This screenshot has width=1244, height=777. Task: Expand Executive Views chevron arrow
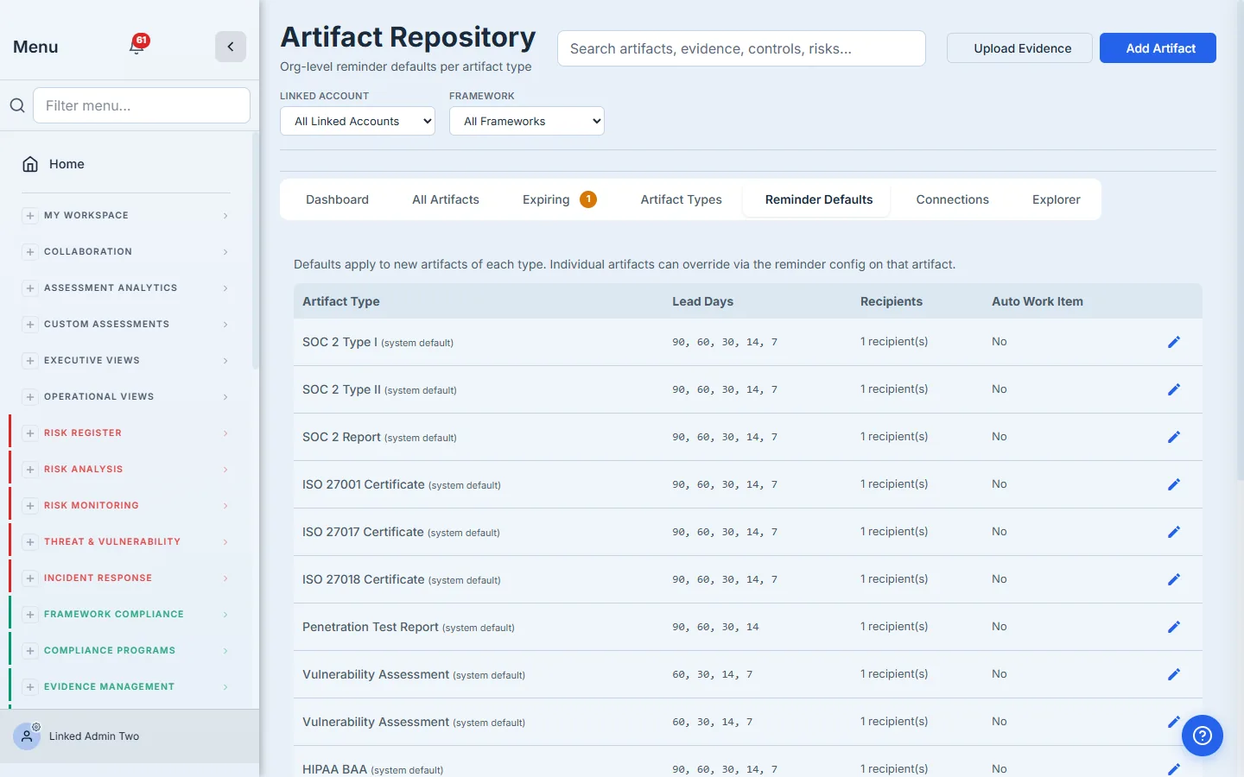[x=225, y=361]
